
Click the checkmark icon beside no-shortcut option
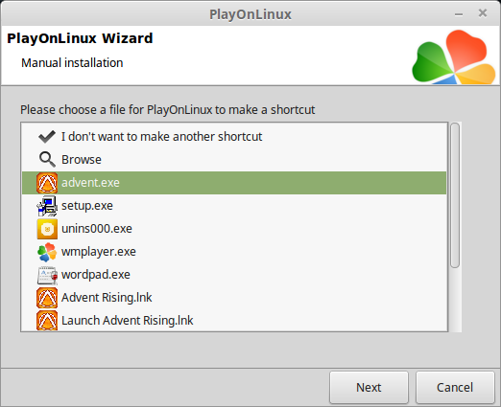point(47,137)
